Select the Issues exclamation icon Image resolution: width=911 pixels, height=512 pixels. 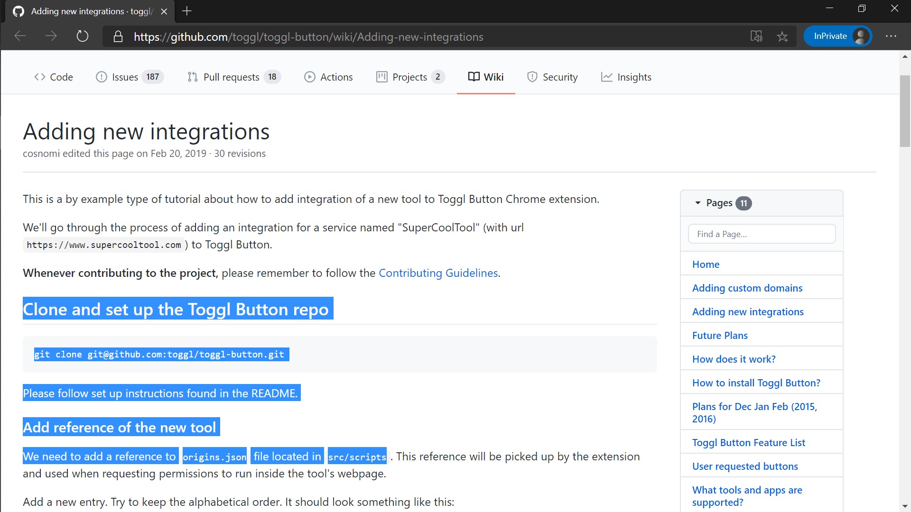pyautogui.click(x=102, y=77)
